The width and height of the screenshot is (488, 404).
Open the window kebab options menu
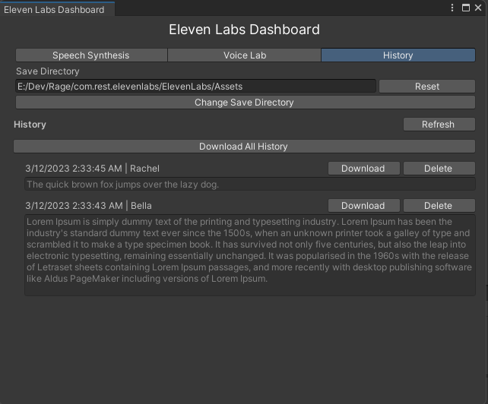pyautogui.click(x=452, y=8)
